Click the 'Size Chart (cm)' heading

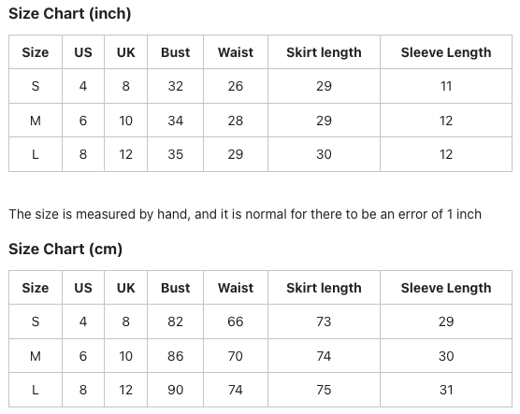65,250
